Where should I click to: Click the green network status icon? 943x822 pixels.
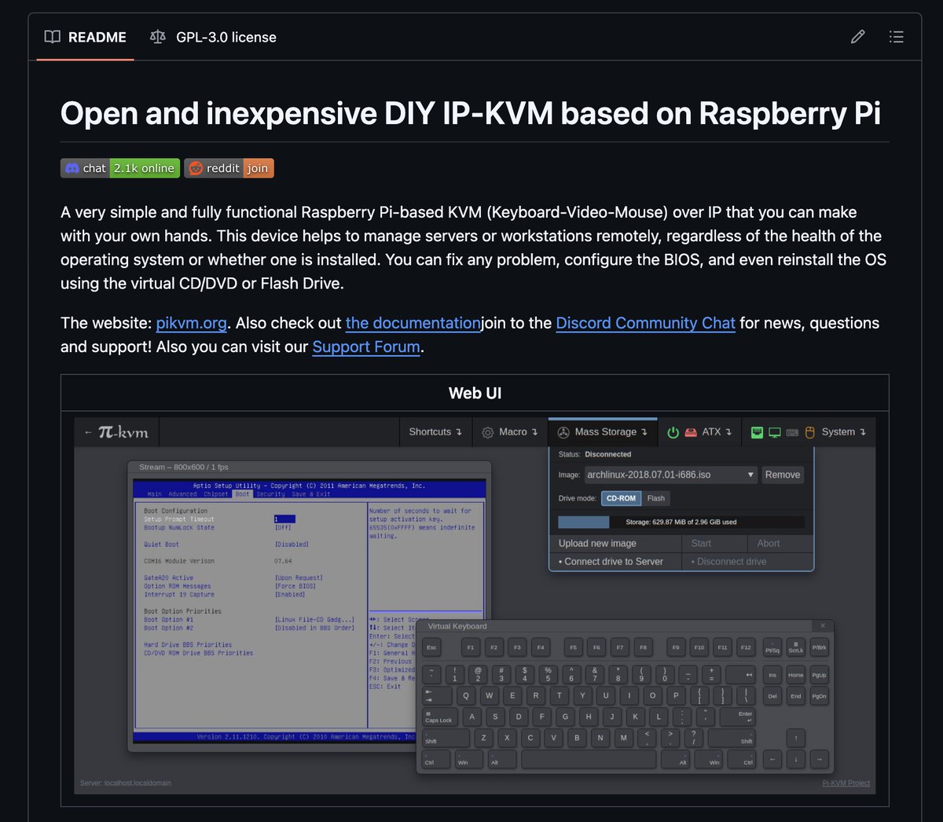click(757, 432)
